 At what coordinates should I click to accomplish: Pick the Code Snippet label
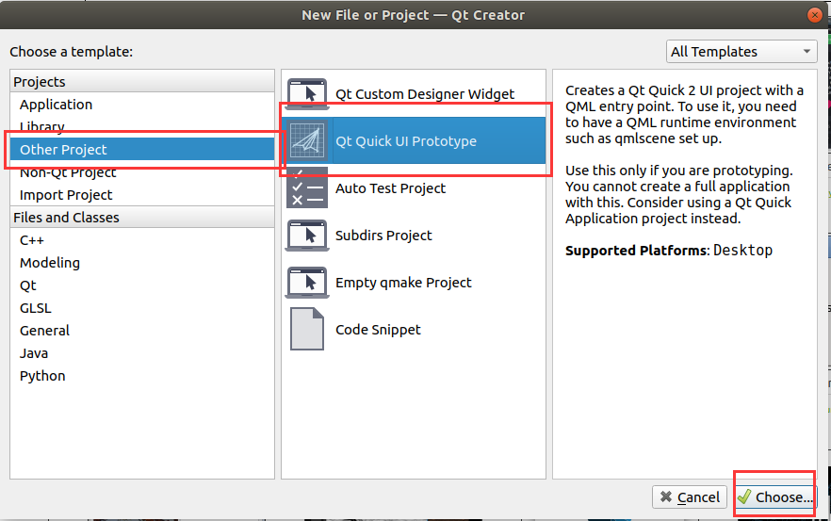pyautogui.click(x=378, y=330)
